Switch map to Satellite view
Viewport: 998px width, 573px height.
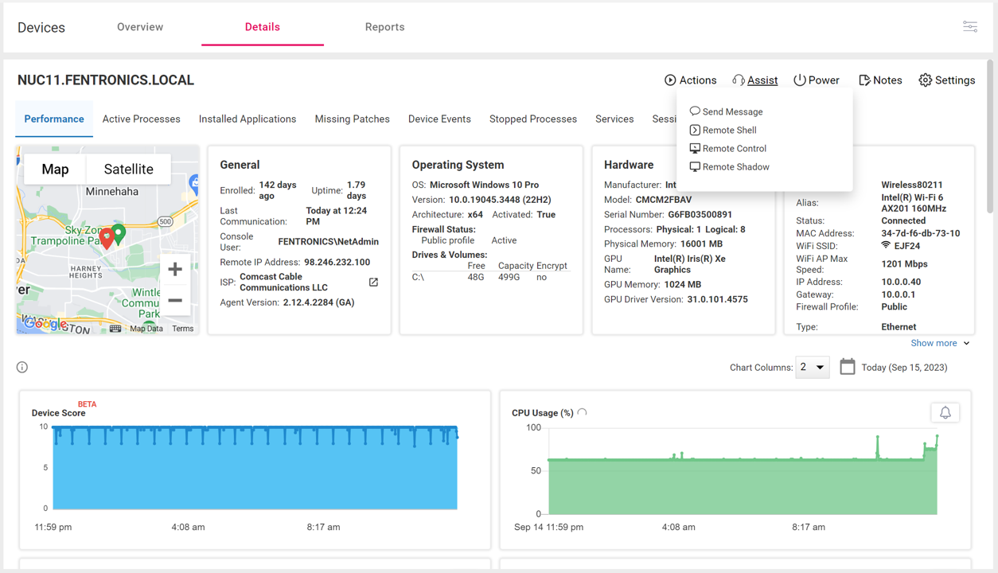128,170
